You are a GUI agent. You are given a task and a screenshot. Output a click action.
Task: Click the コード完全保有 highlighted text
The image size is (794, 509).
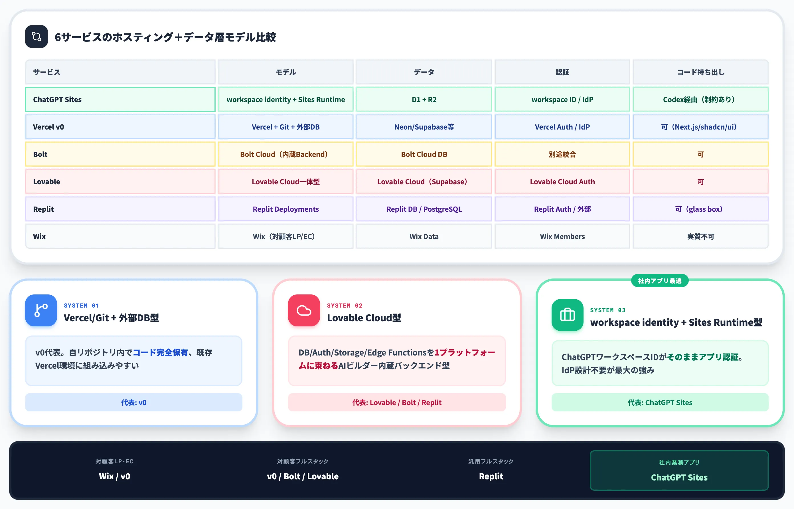point(160,352)
